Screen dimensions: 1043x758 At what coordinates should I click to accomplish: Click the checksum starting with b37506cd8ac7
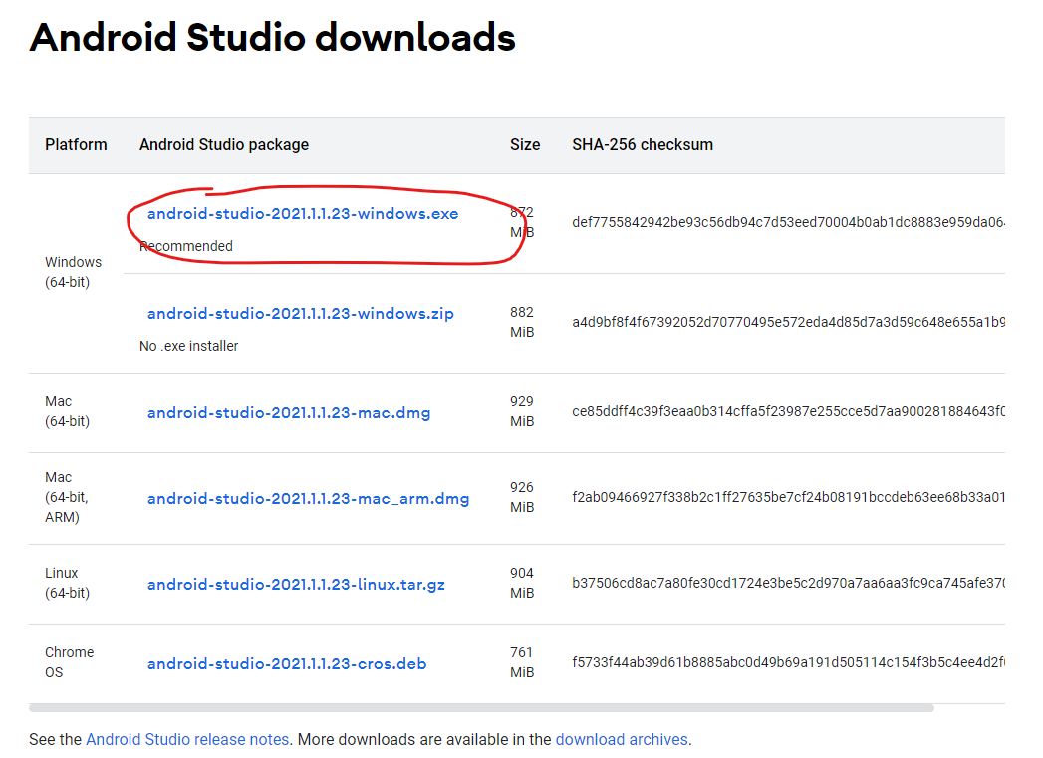click(x=788, y=583)
